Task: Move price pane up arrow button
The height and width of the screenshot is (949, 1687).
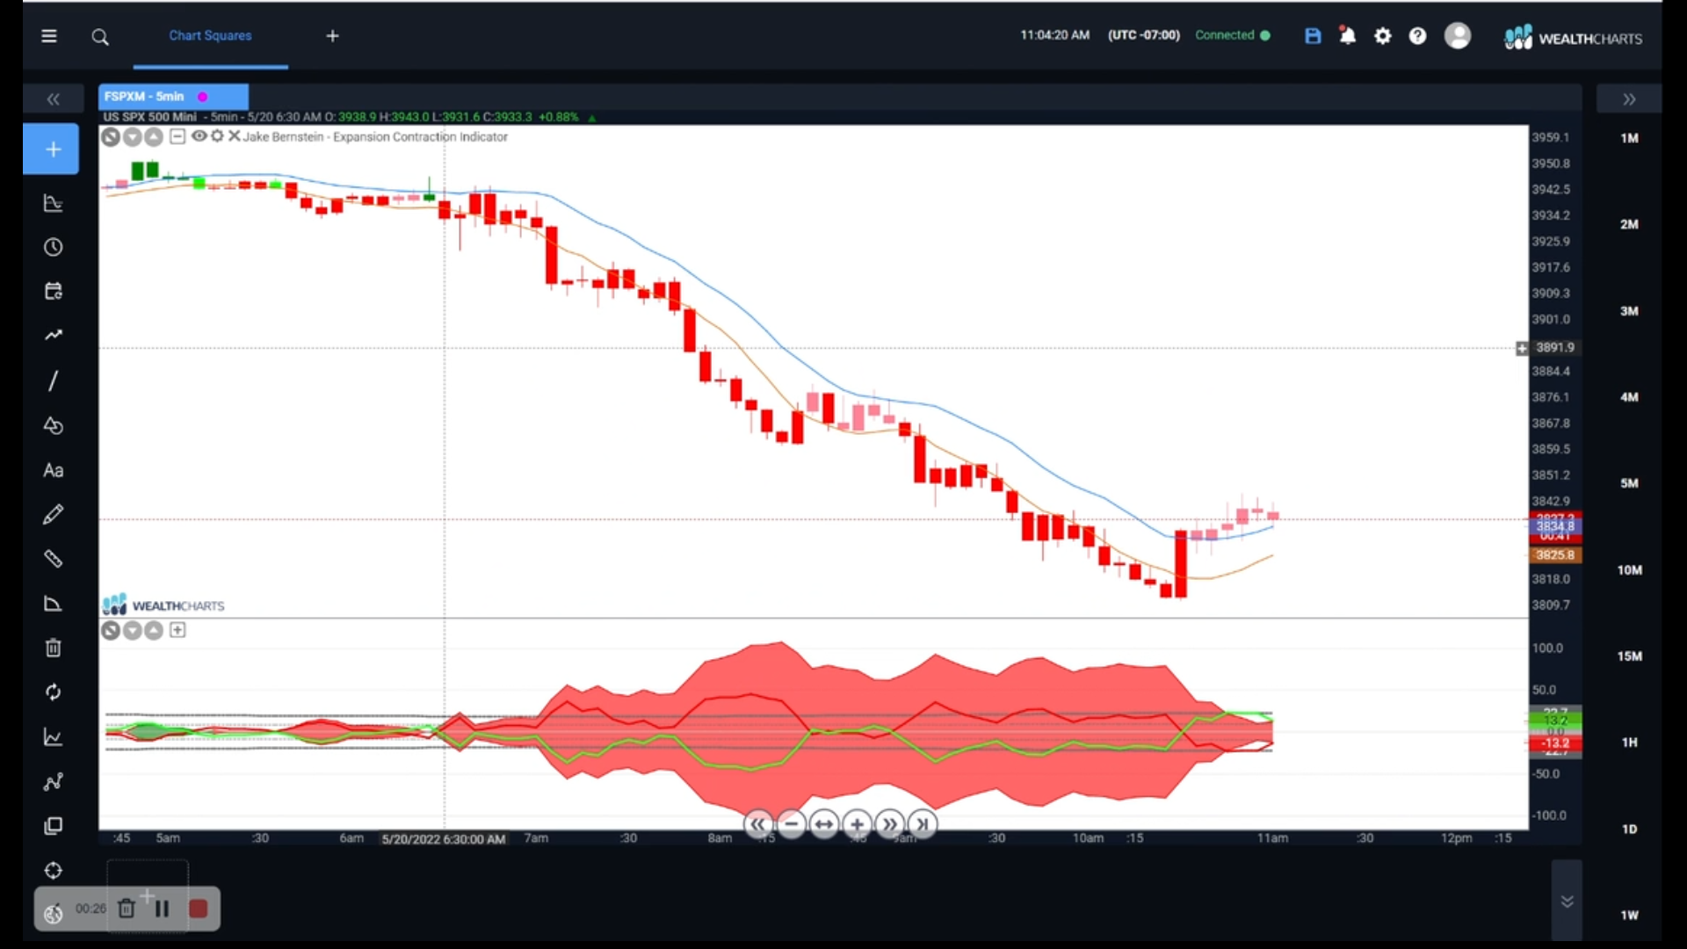Action: click(154, 137)
